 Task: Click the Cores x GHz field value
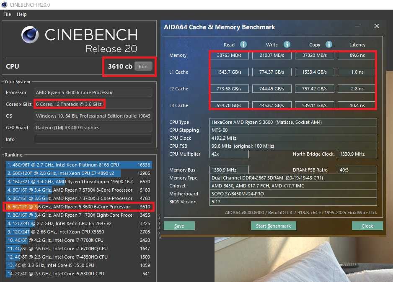93,104
